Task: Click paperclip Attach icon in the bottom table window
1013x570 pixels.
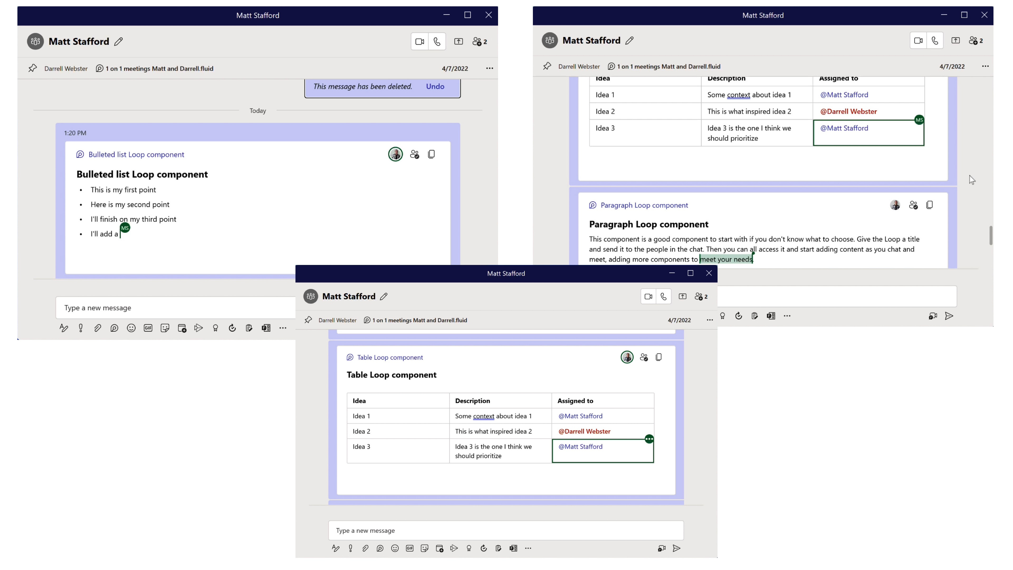Action: pos(365,548)
